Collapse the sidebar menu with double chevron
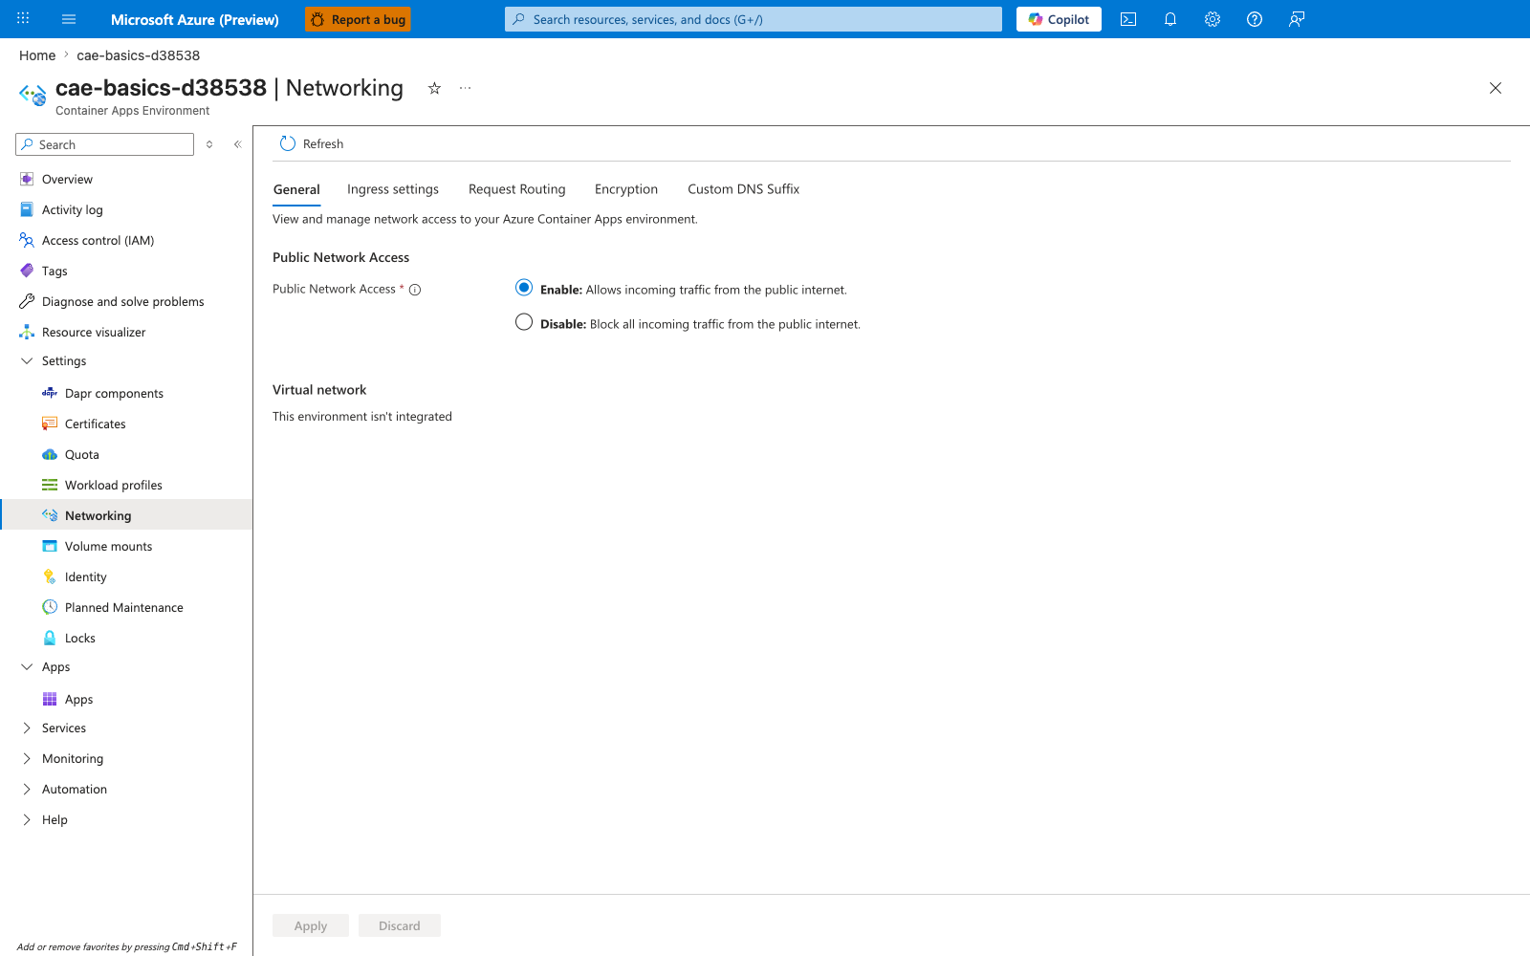The height and width of the screenshot is (956, 1530). click(237, 144)
